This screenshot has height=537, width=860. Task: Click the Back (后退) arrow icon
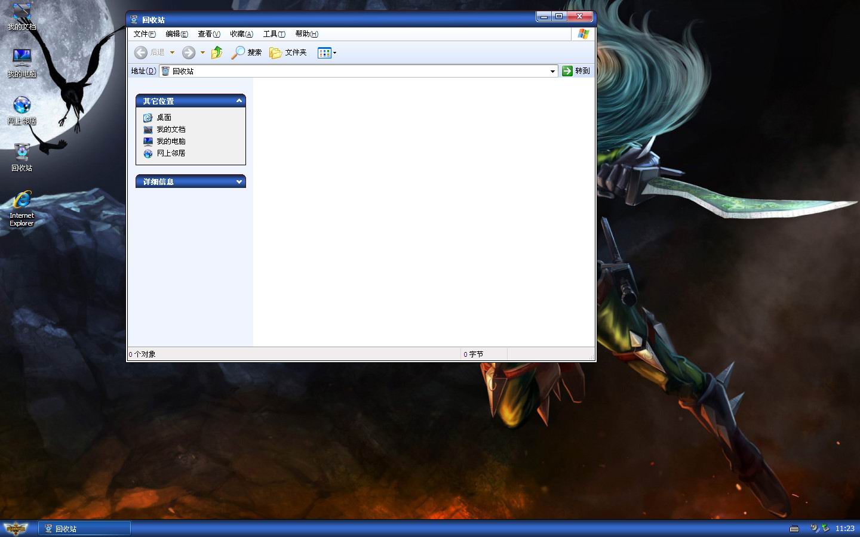tap(140, 53)
